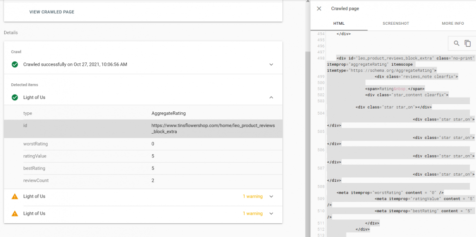Click the first '1 warning' label
The height and width of the screenshot is (237, 476).
click(252, 197)
